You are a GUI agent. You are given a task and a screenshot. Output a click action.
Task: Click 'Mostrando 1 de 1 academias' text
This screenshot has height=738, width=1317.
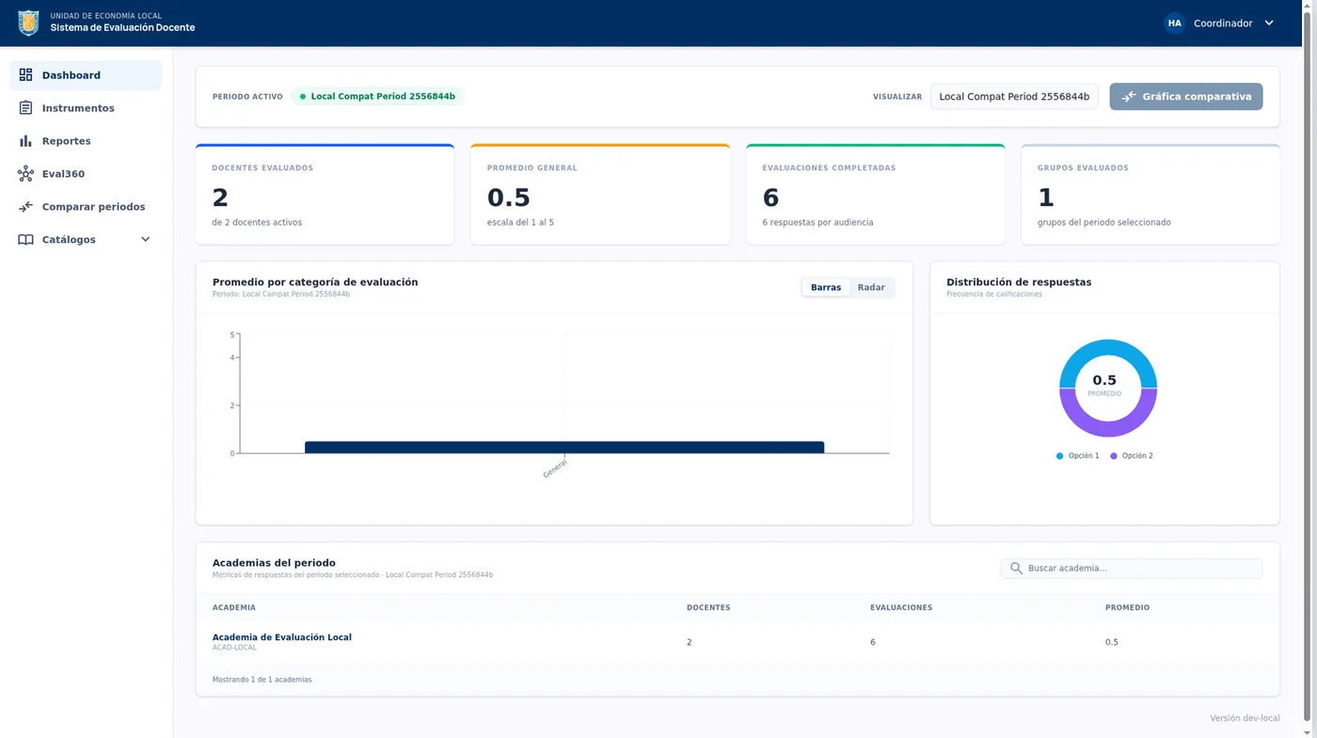[x=262, y=680]
